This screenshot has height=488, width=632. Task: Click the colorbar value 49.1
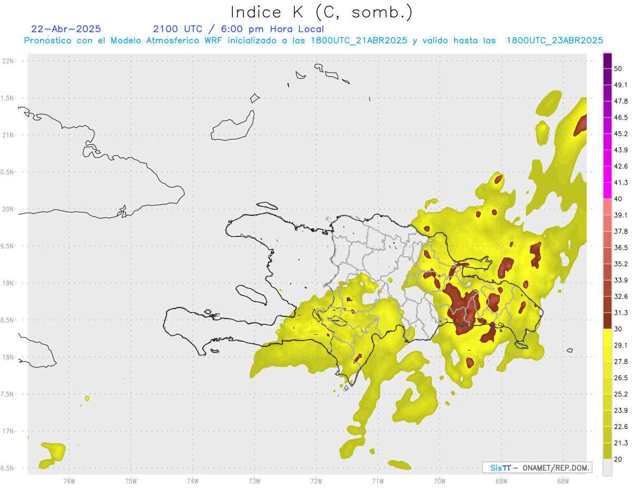(621, 85)
